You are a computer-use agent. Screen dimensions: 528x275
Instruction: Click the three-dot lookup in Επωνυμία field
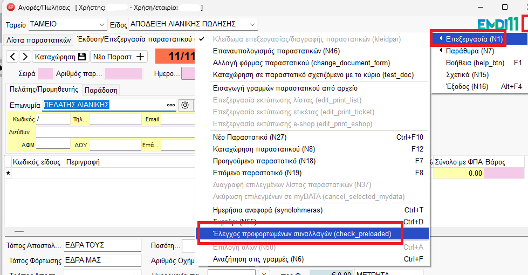(x=170, y=105)
